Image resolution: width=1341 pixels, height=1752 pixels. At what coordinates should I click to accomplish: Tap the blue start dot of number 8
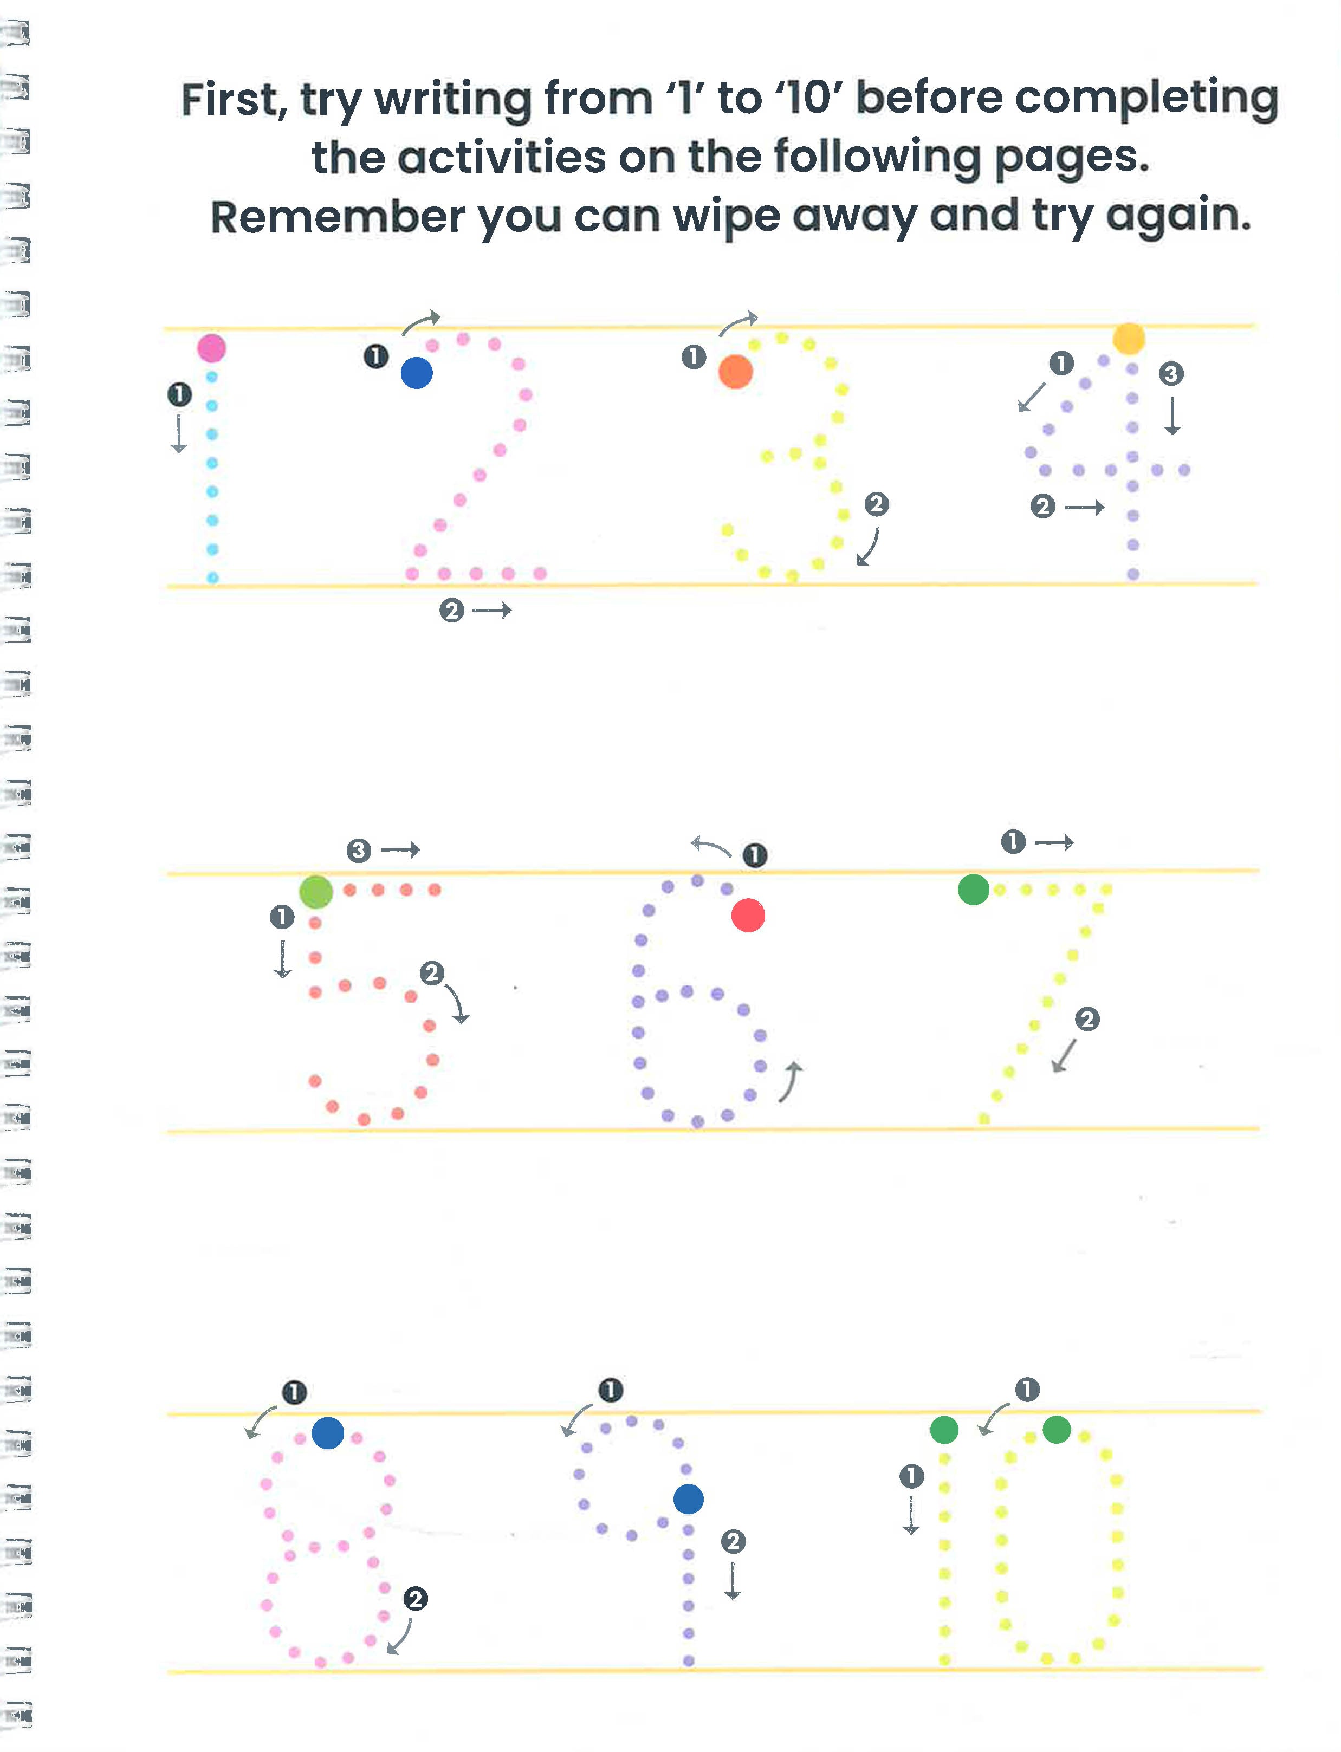pyautogui.click(x=327, y=1433)
